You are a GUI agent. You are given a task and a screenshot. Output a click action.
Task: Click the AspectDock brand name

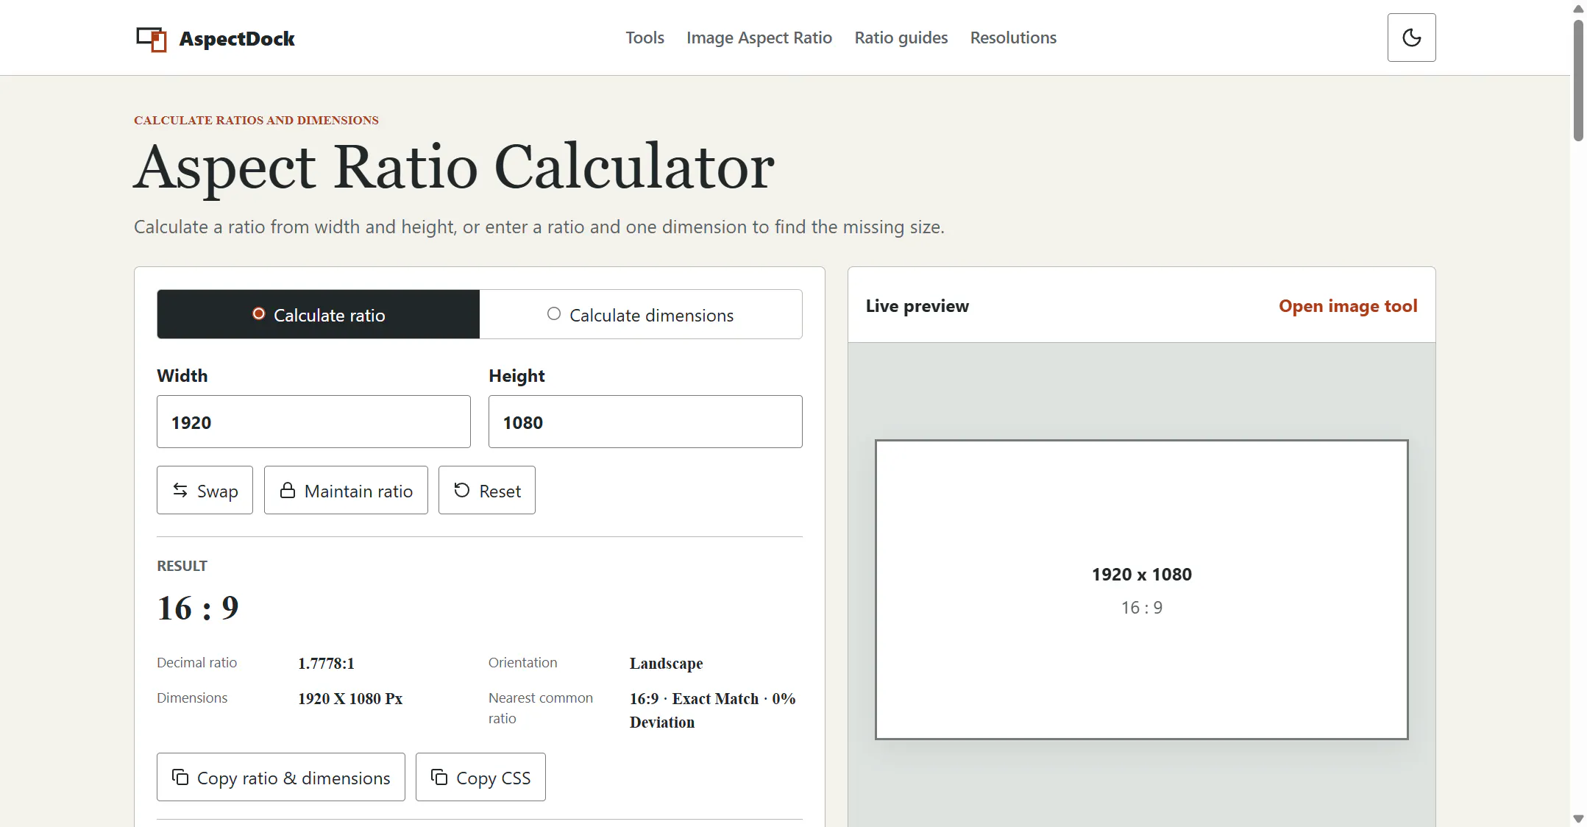237,39
